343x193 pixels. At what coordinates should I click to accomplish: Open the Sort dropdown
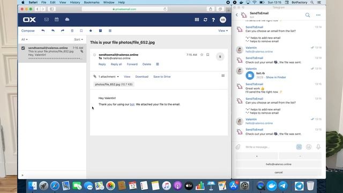(x=79, y=40)
